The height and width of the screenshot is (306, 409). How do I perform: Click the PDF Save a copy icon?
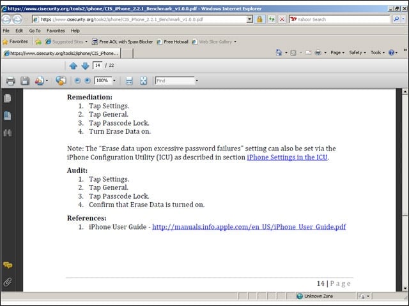(25, 81)
